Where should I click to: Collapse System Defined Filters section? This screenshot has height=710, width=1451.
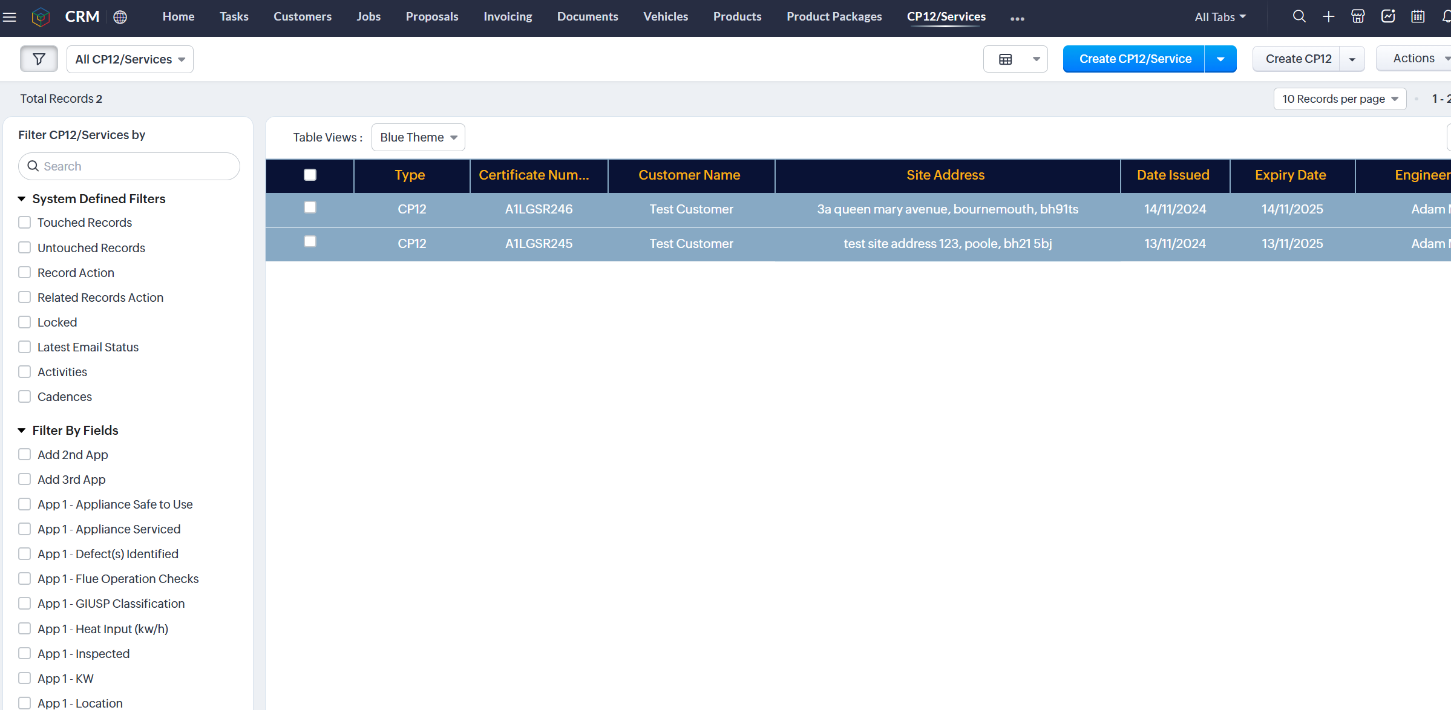pos(22,199)
